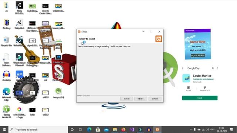Click the PLAY AGAIN button in game image
The height and width of the screenshot is (133, 237).
click(198, 55)
